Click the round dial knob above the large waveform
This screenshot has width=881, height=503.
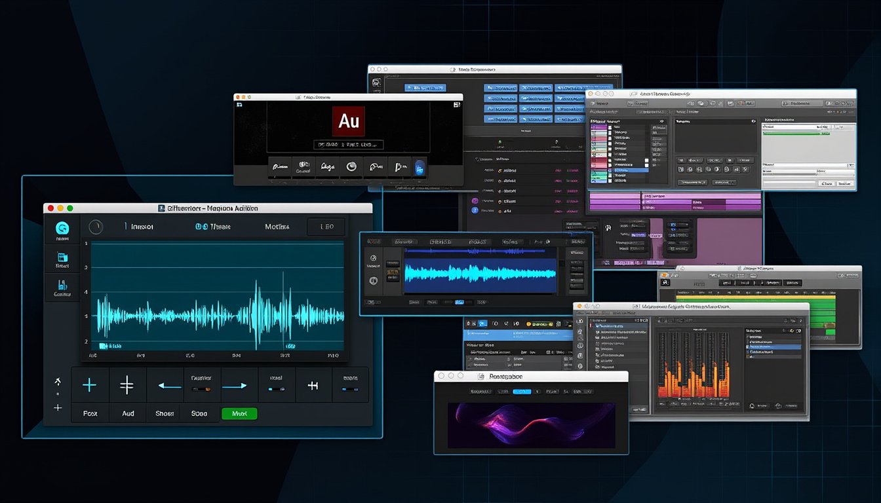pos(96,227)
